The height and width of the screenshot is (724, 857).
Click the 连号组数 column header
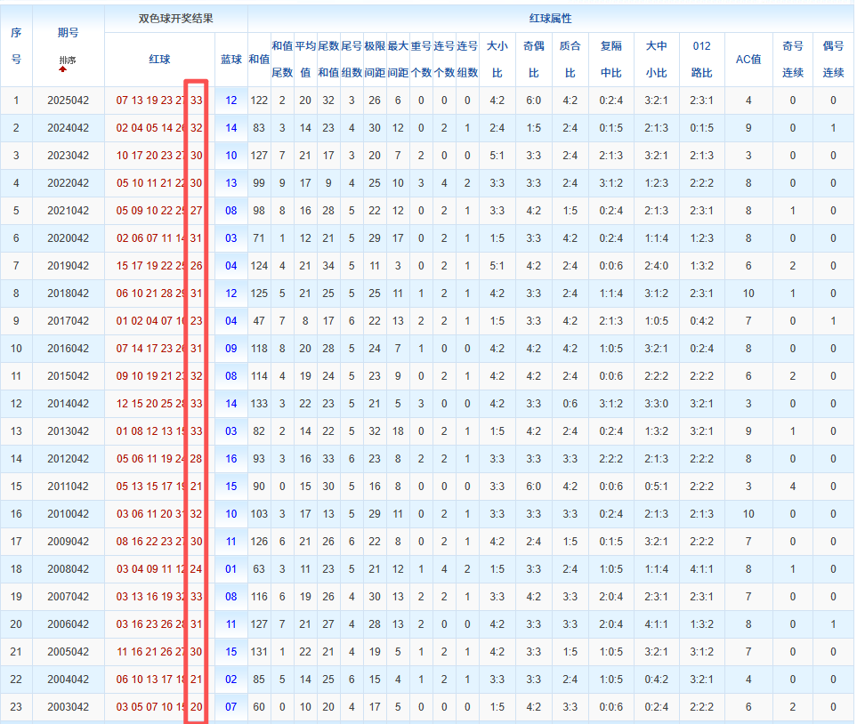pos(467,59)
